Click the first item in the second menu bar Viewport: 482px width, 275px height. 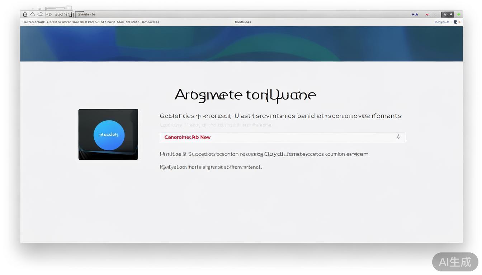33,22
